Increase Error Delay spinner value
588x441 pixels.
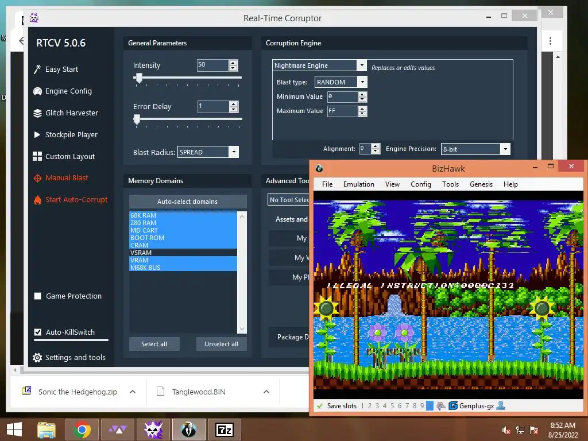[x=234, y=104]
